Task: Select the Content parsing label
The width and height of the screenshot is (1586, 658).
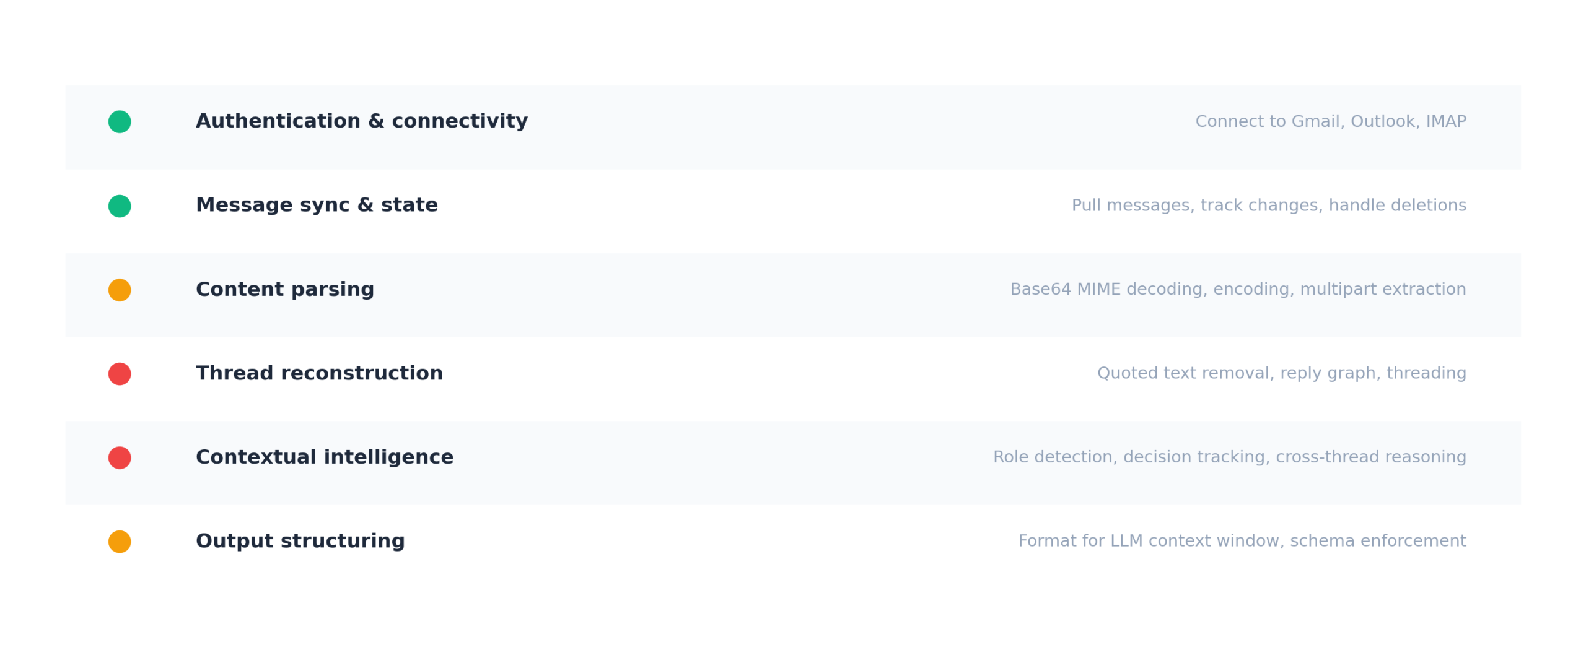Action: [x=284, y=289]
